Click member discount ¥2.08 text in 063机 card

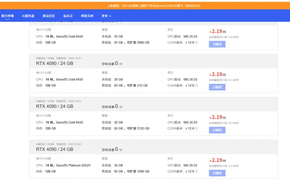click(224, 166)
